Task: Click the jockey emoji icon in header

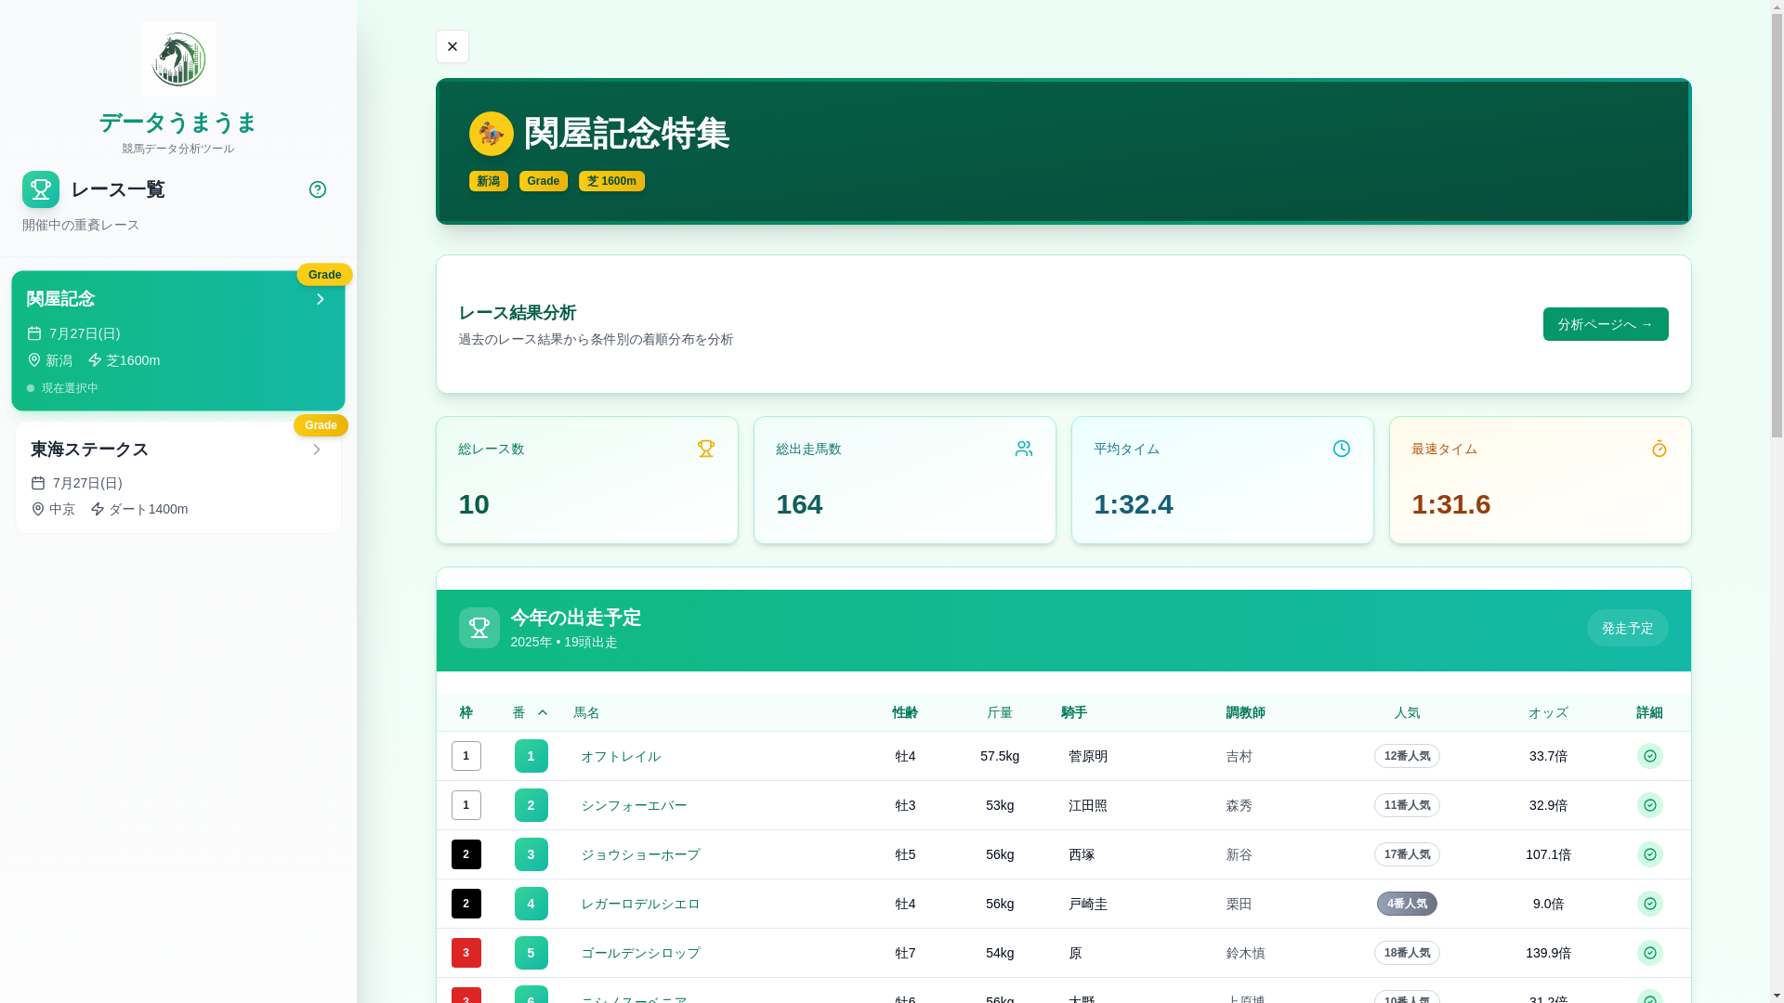Action: pyautogui.click(x=492, y=134)
